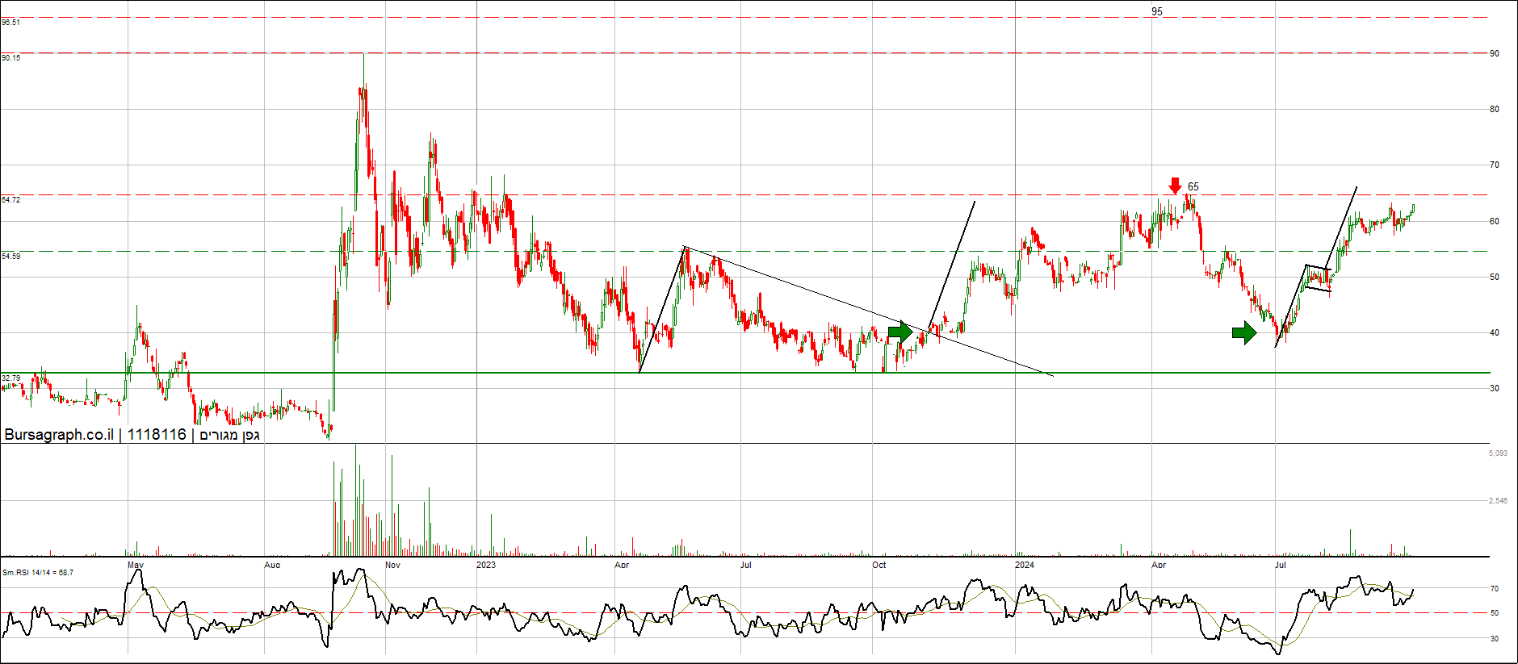The height and width of the screenshot is (664, 1518).
Task: Click the red down arrow beside 65
Action: (x=1175, y=186)
